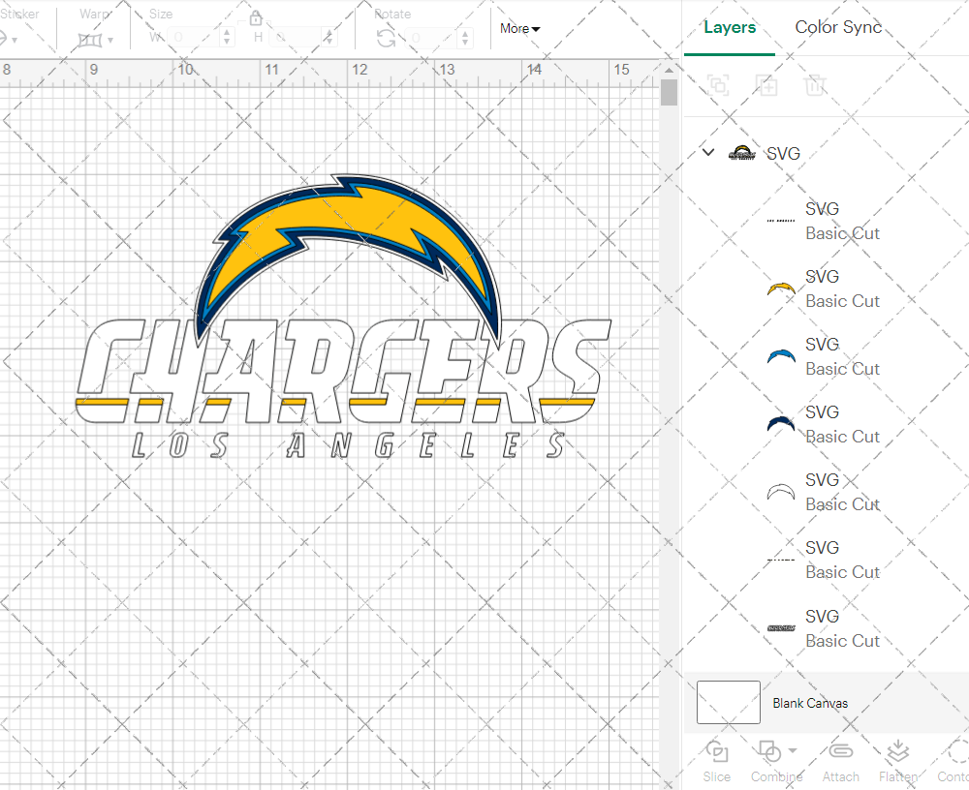The width and height of the screenshot is (969, 790).
Task: Select the navy bolt SVG layer
Action: pos(824,424)
